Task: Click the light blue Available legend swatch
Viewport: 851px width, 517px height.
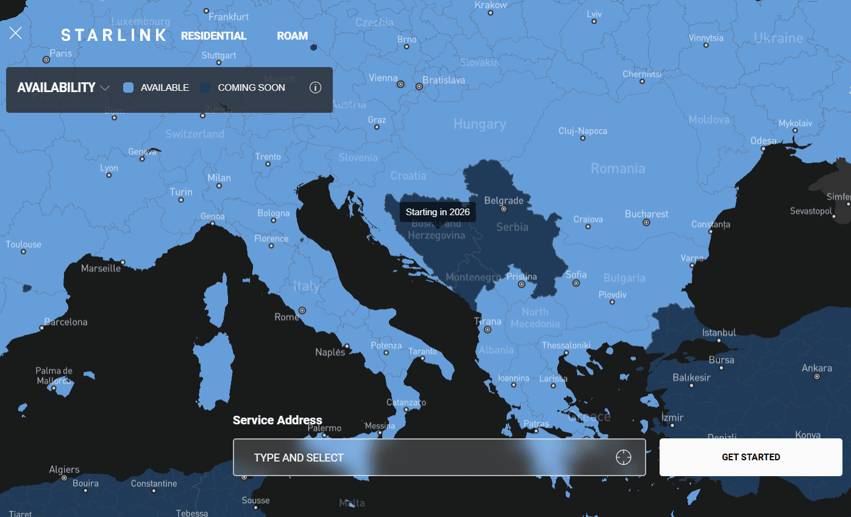Action: 128,88
